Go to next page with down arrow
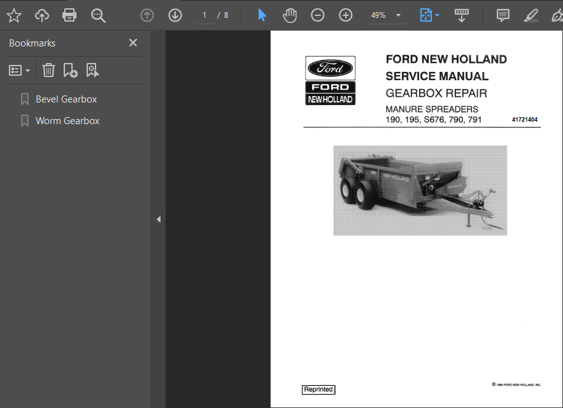 pyautogui.click(x=175, y=15)
